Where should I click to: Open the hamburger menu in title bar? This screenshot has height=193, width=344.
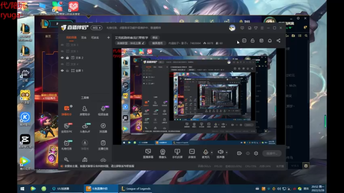(x=262, y=28)
